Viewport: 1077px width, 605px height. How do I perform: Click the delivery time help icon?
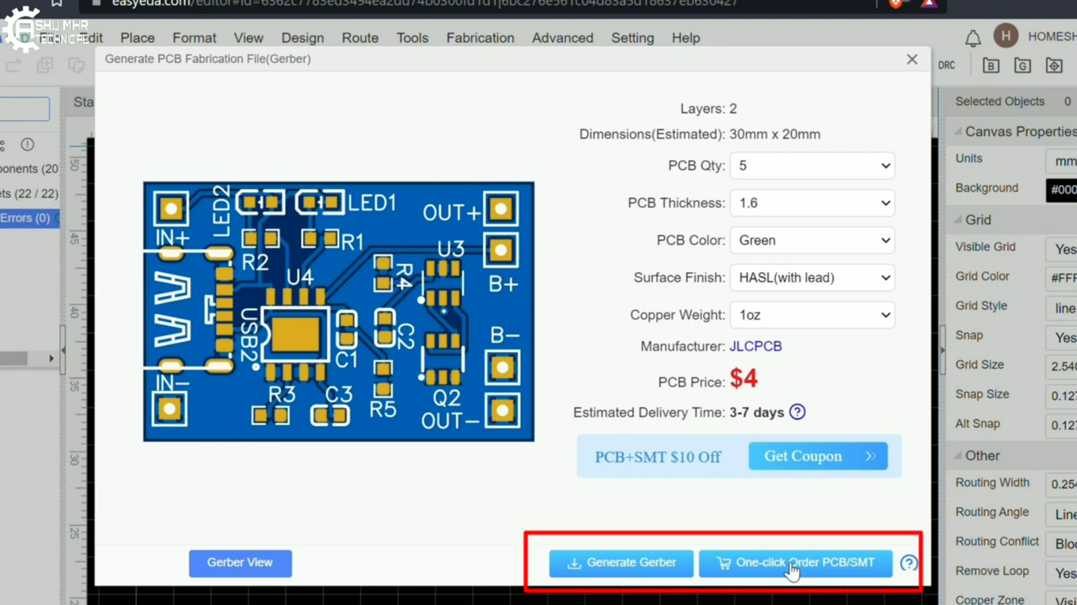click(797, 412)
